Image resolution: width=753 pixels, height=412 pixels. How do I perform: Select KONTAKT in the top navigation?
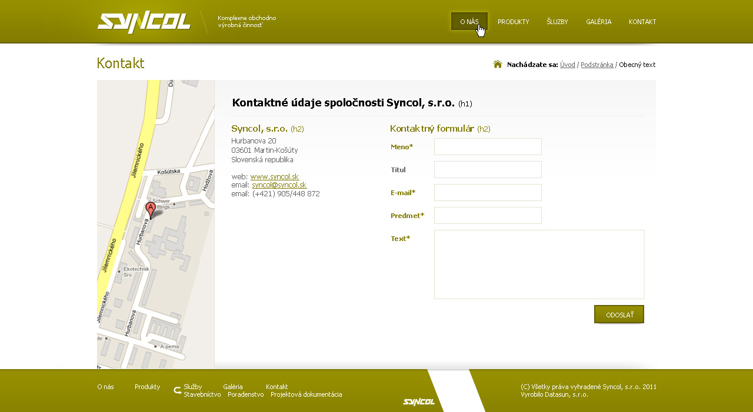tap(642, 22)
